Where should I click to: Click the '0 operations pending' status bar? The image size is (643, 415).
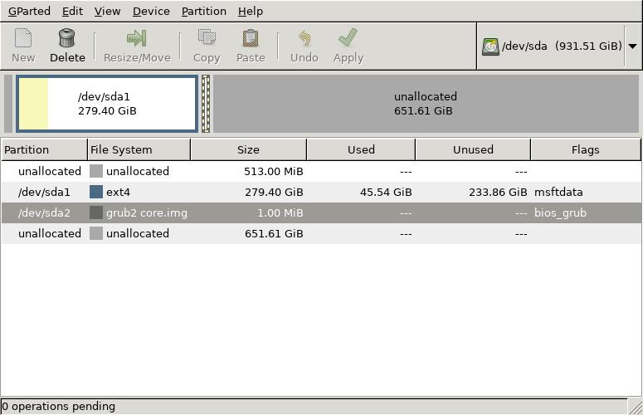314,407
